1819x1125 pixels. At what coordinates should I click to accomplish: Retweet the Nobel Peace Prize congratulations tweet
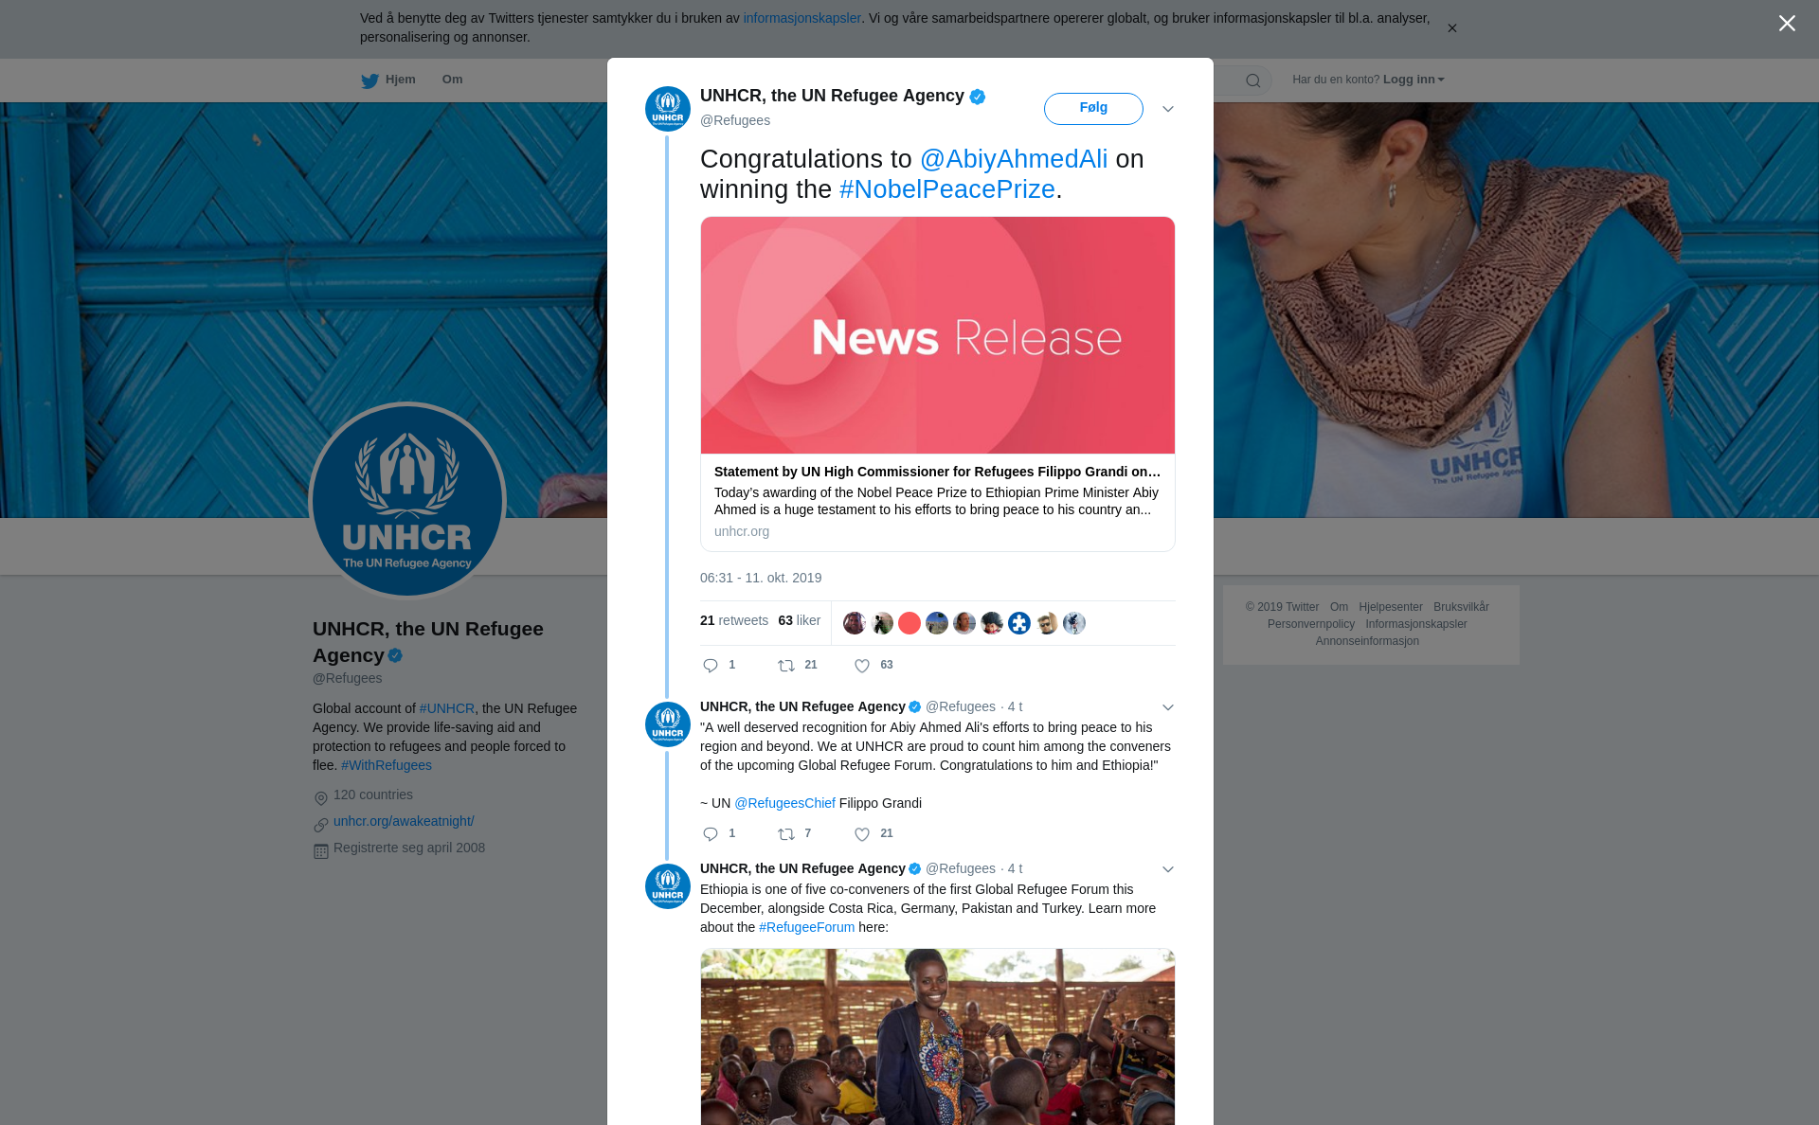click(786, 666)
